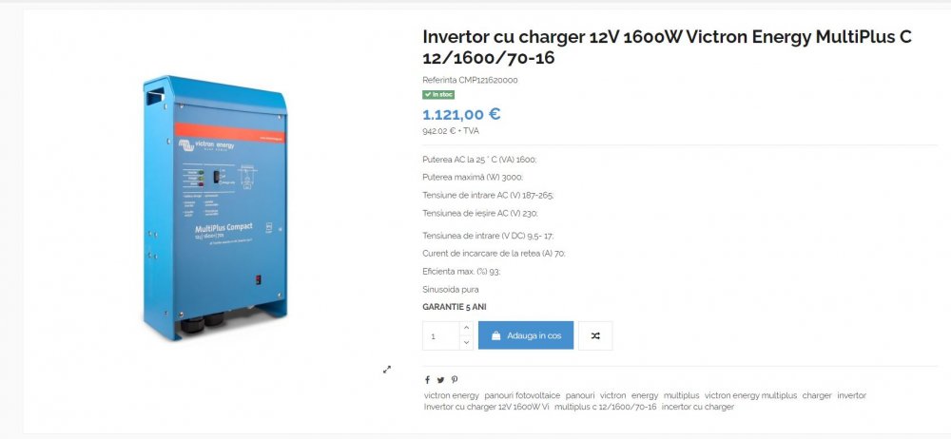The height and width of the screenshot is (439, 951).
Task: Decrease quantity with the down arrow
Action: (466, 343)
